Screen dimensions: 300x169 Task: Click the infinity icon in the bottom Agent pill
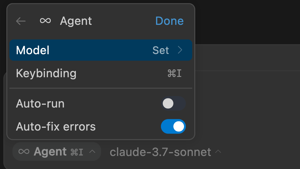[x=24, y=151]
